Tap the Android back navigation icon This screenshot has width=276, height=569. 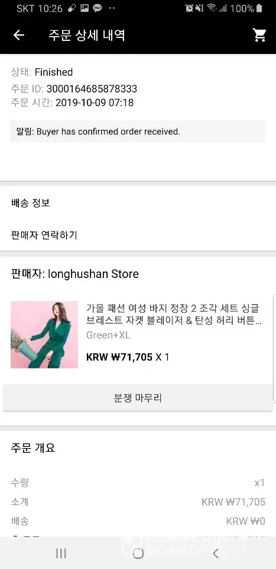pos(216,553)
